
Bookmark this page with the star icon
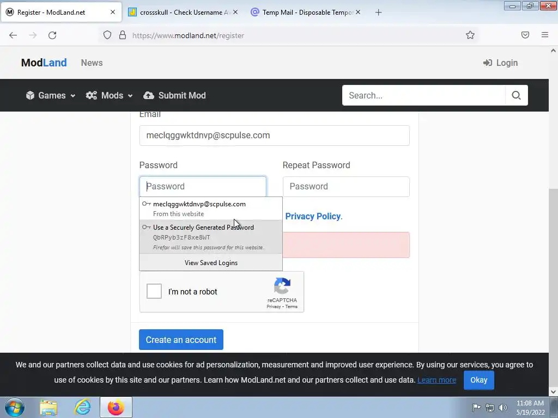470,35
